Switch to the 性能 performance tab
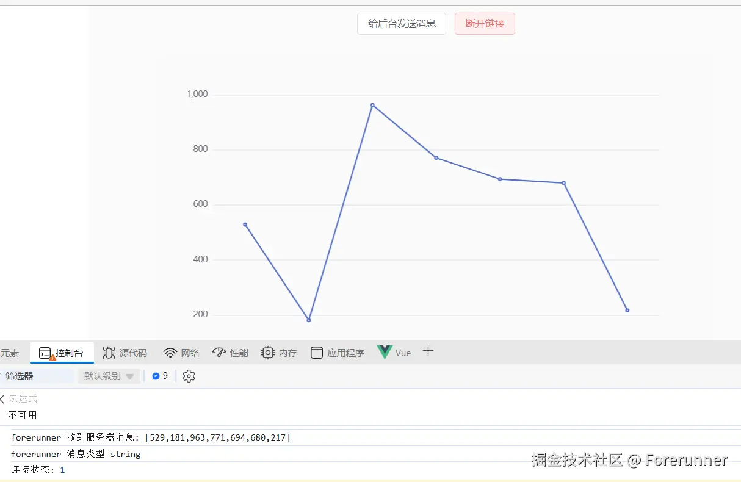The height and width of the screenshot is (482, 741). pyautogui.click(x=230, y=353)
